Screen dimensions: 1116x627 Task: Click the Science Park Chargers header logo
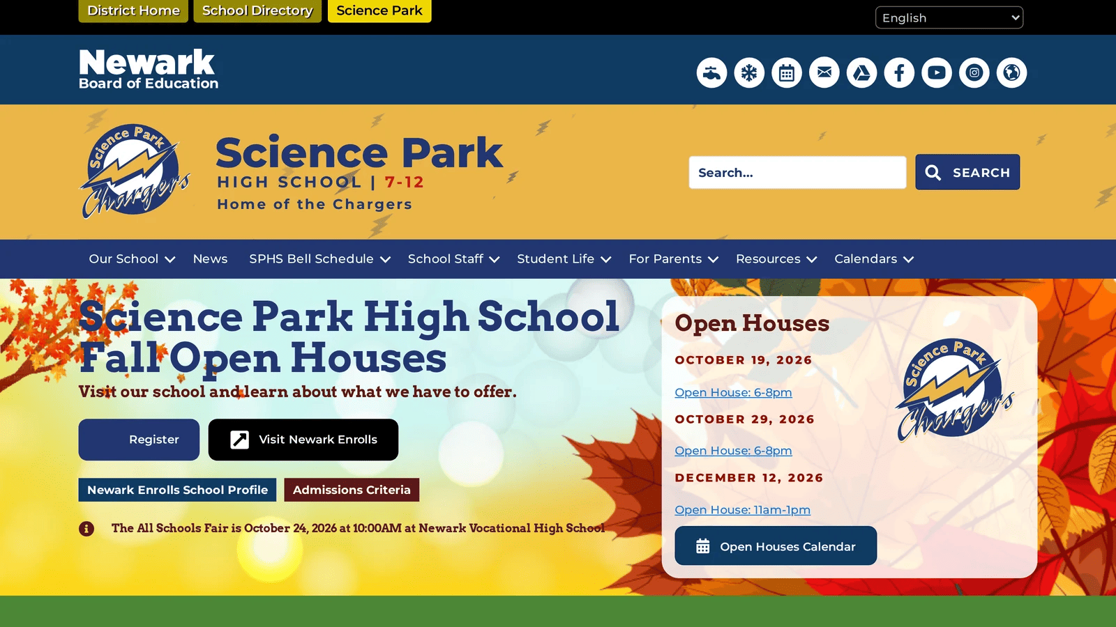pos(135,171)
